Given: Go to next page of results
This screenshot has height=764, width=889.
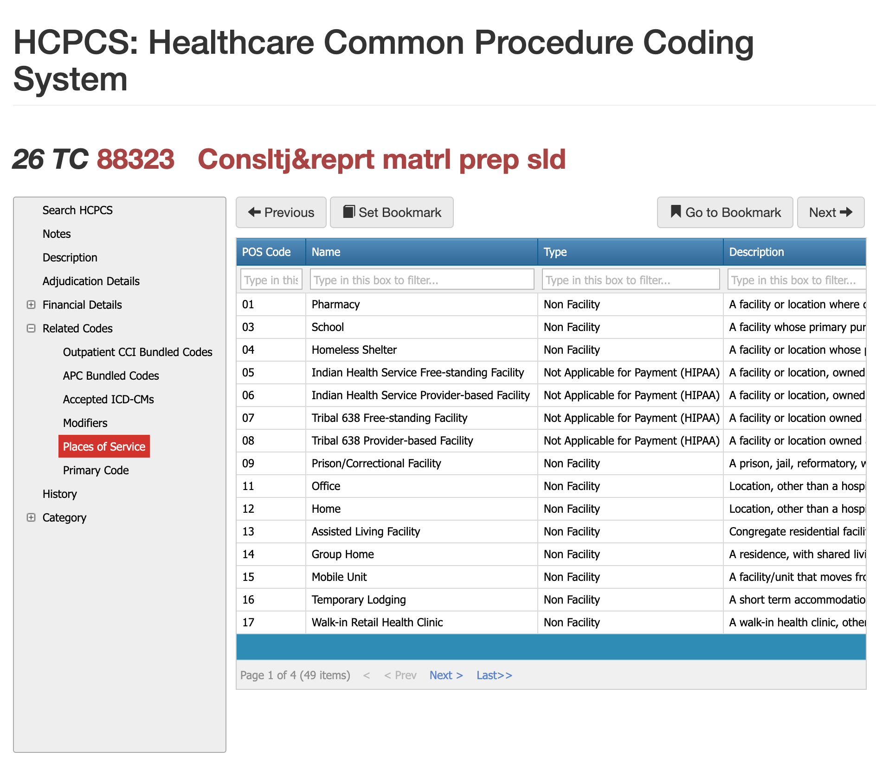Looking at the screenshot, I should [445, 675].
